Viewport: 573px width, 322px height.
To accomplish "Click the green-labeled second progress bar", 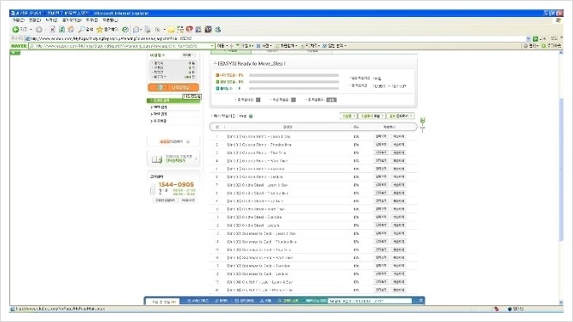I will point(294,82).
